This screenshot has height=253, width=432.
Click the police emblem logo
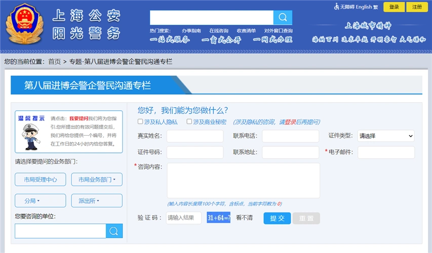[x=25, y=24]
